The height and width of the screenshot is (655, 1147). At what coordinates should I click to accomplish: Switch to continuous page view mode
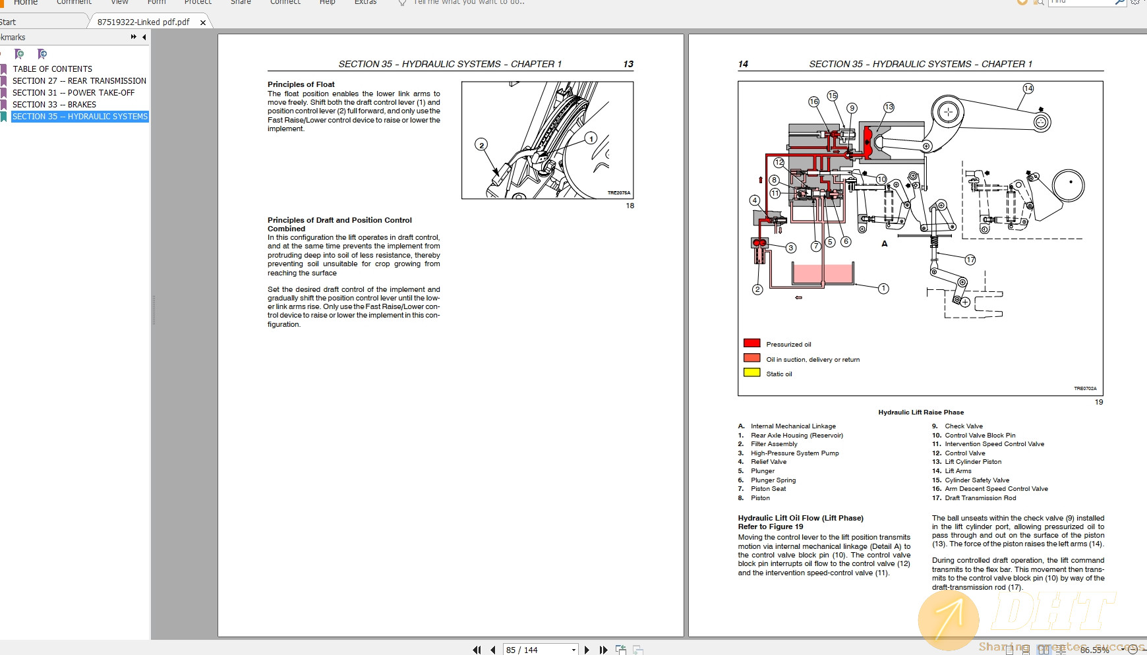click(x=1026, y=650)
